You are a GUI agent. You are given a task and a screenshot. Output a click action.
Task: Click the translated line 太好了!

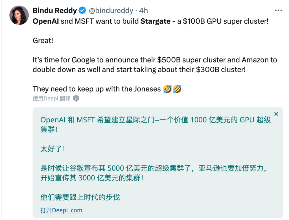53,149
